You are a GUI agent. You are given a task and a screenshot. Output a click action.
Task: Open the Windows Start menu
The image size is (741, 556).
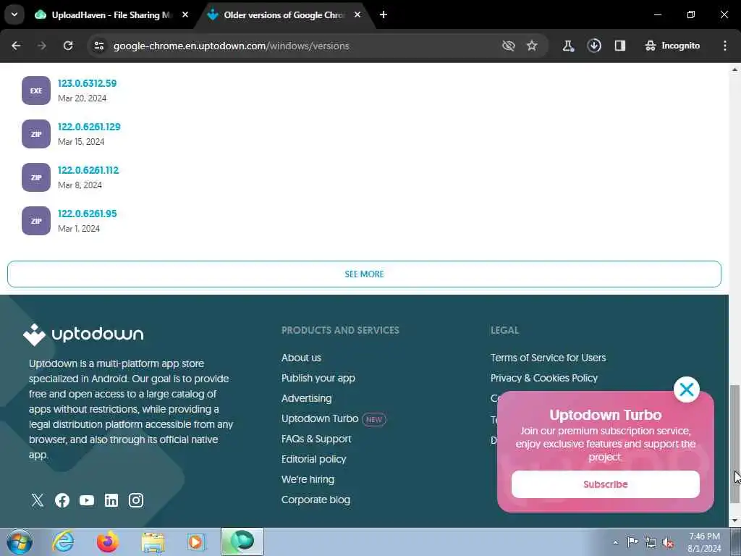tap(20, 542)
